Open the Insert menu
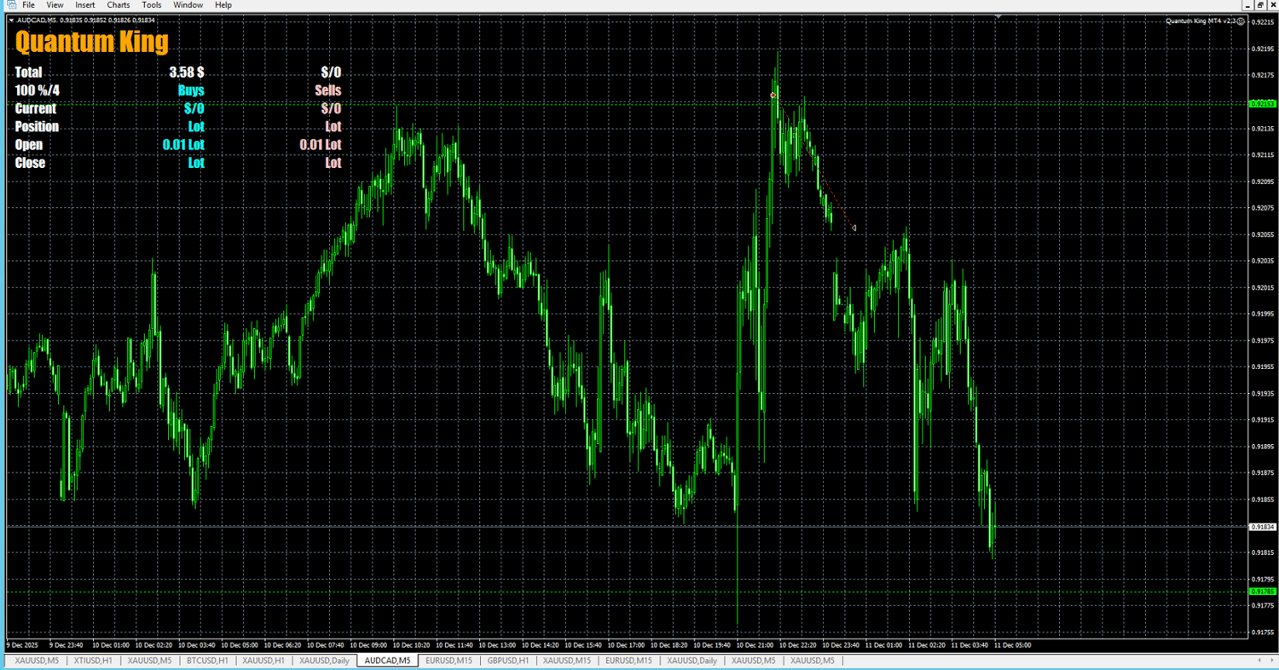This screenshot has width=1279, height=670. tap(85, 5)
